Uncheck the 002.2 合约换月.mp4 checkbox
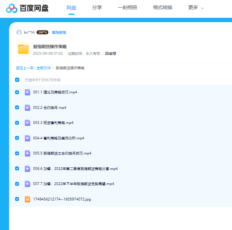 [17, 107]
